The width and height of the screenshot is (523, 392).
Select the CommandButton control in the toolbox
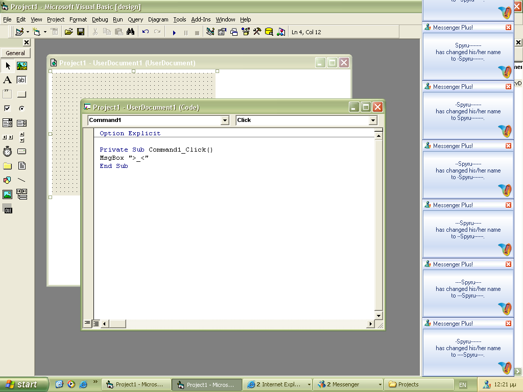(x=21, y=94)
